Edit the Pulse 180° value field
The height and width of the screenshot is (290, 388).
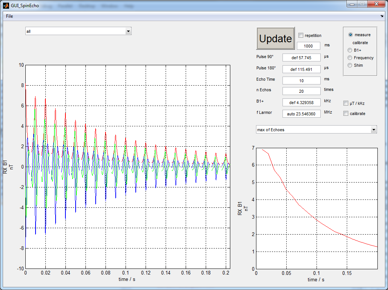[x=301, y=69]
